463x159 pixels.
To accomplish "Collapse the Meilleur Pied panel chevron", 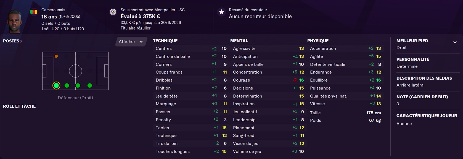I will pyautogui.click(x=455, y=42).
